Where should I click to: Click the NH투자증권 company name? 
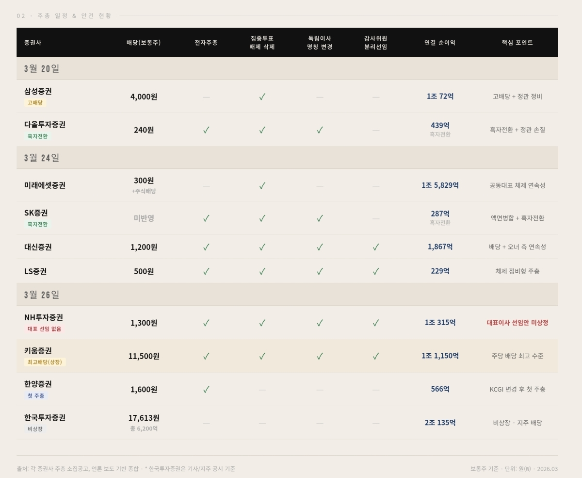tap(44, 317)
